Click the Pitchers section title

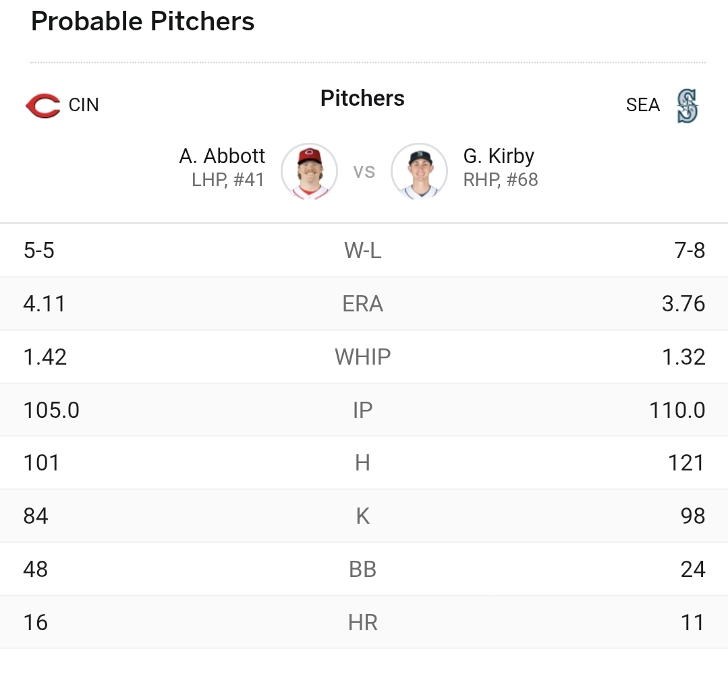pos(362,98)
